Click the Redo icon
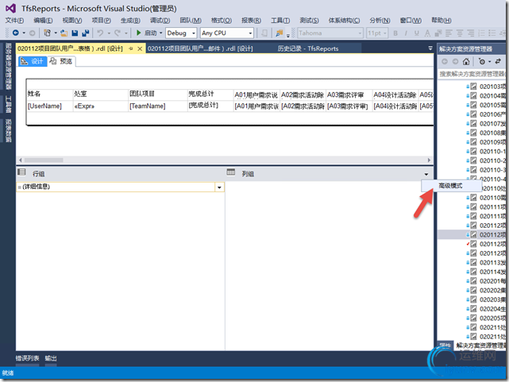 tap(118, 33)
